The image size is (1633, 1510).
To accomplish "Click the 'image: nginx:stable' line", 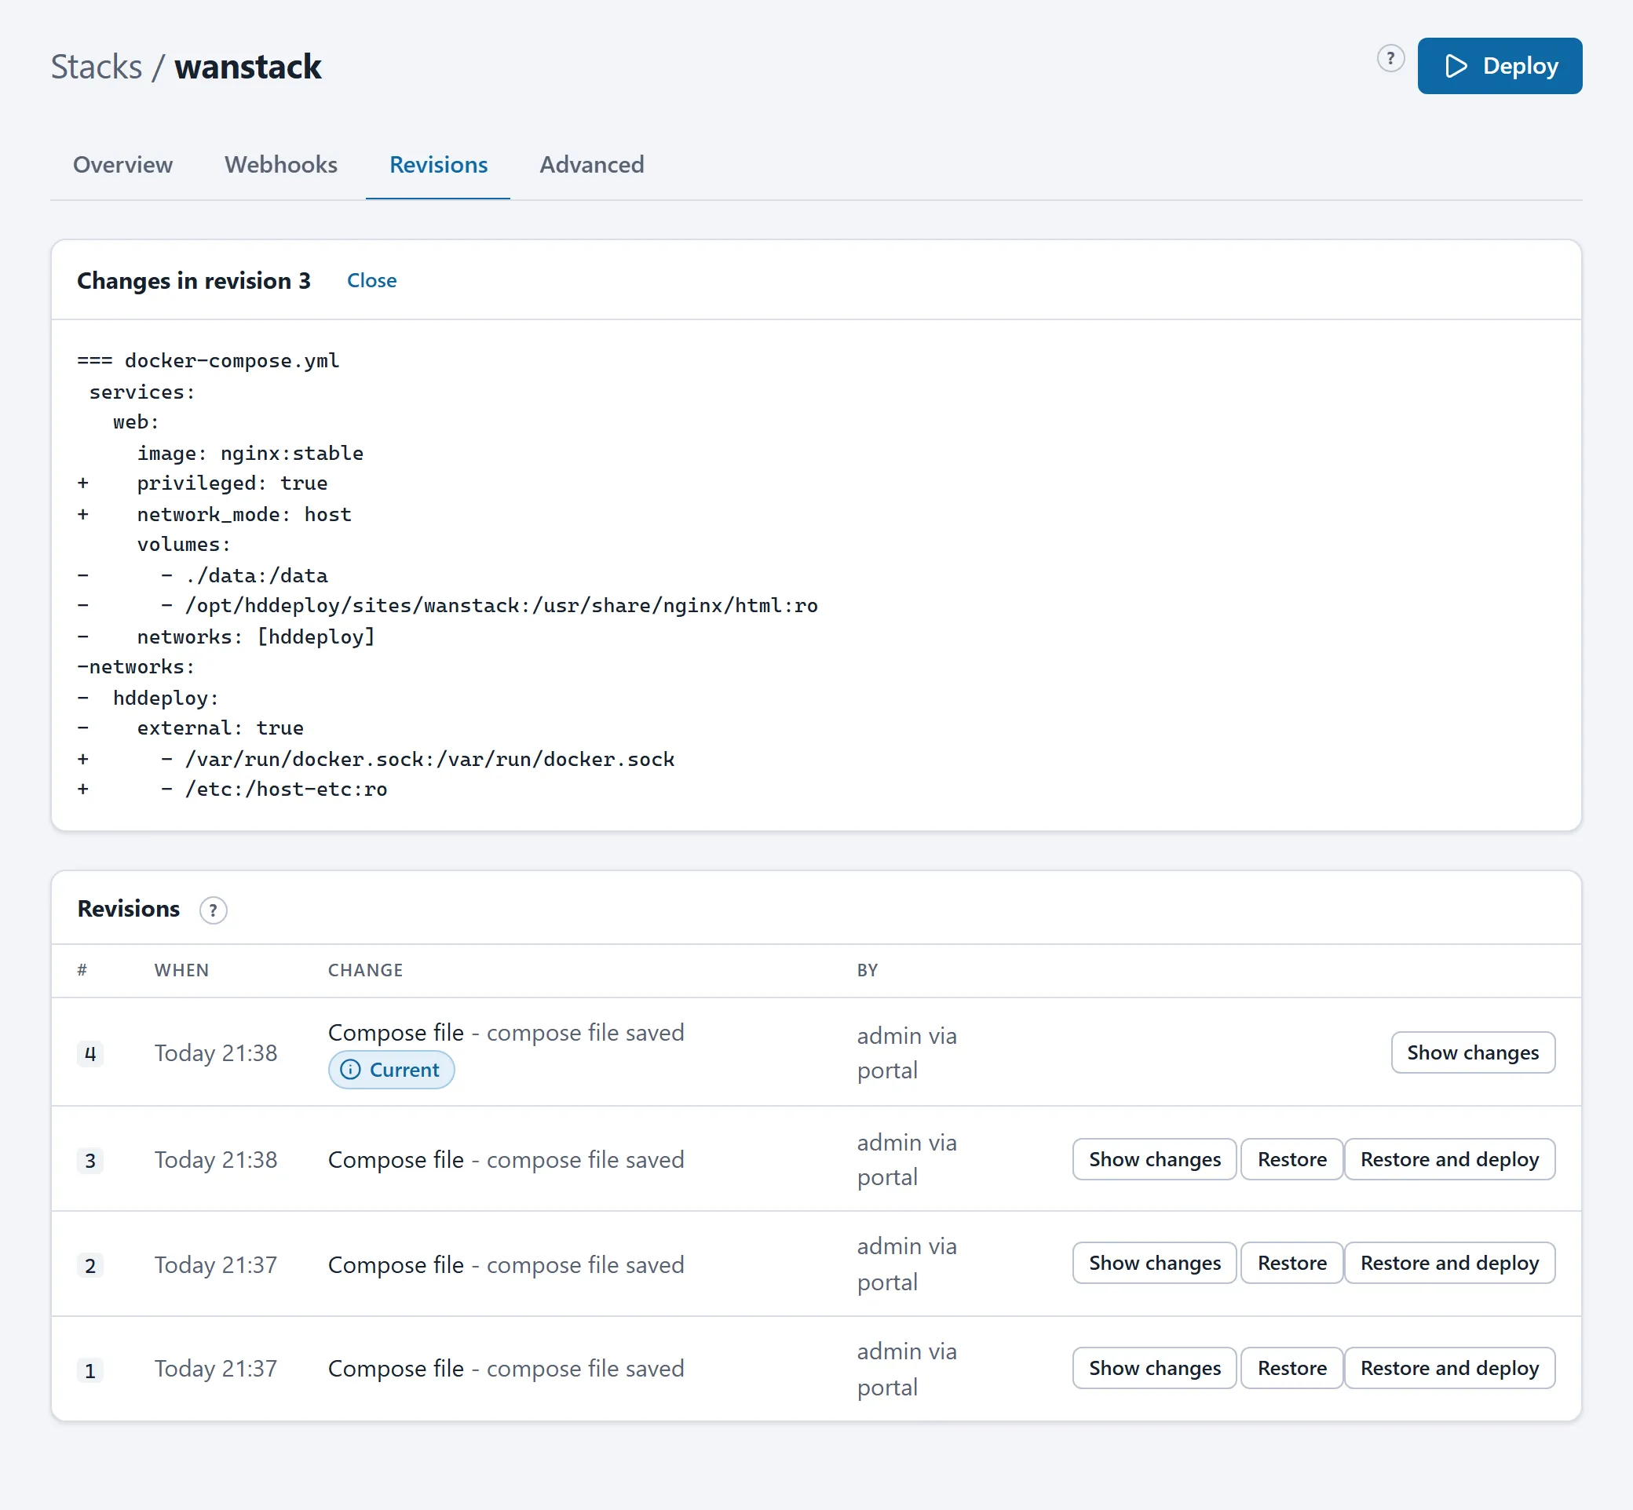I will pos(250,454).
